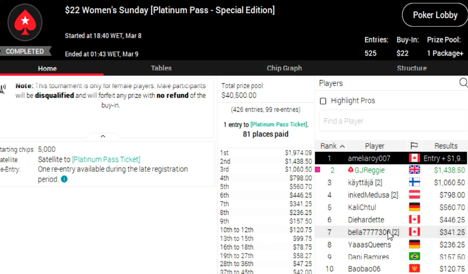The width and height of the screenshot is (468, 274).
Task: Open the Platinum Pass Ticket satellite link
Action: coord(106,159)
